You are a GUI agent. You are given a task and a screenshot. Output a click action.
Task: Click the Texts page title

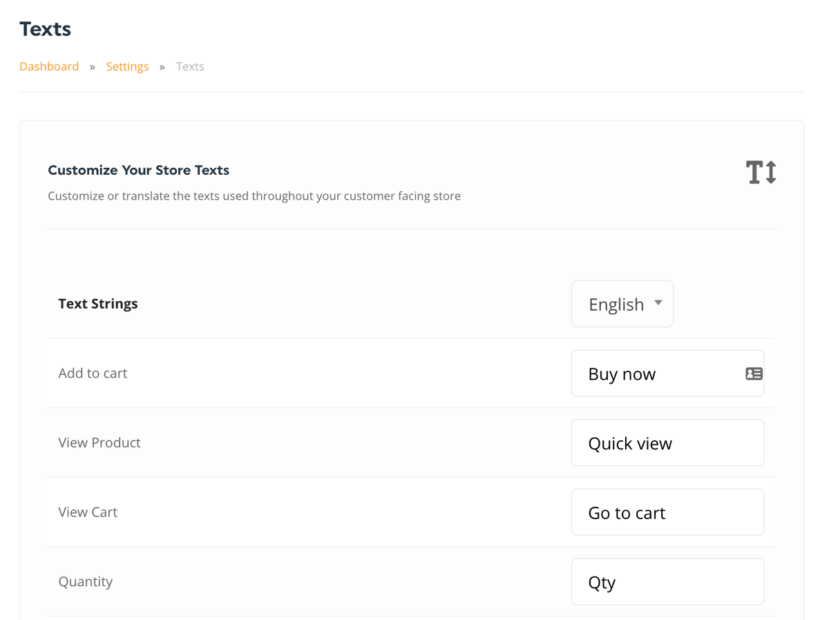point(45,29)
